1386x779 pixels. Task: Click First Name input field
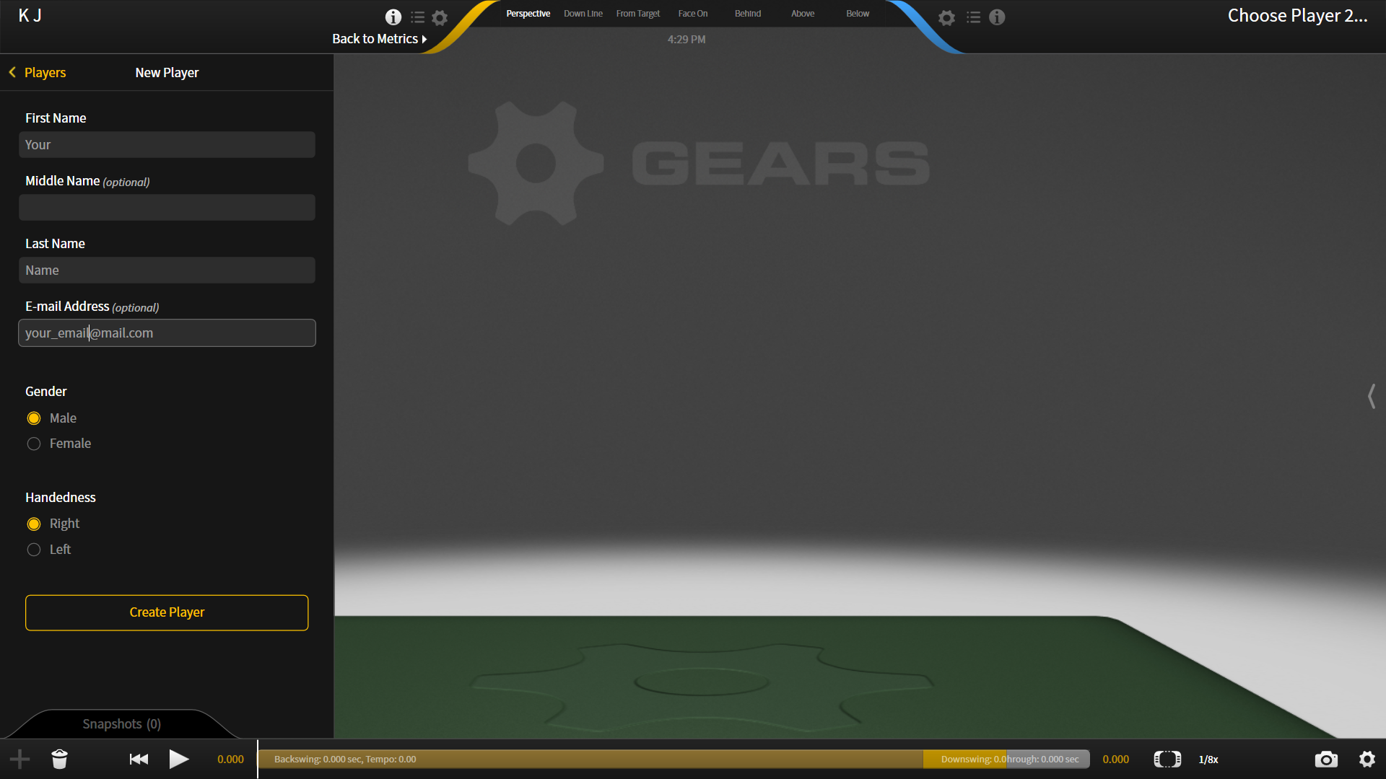click(x=167, y=145)
